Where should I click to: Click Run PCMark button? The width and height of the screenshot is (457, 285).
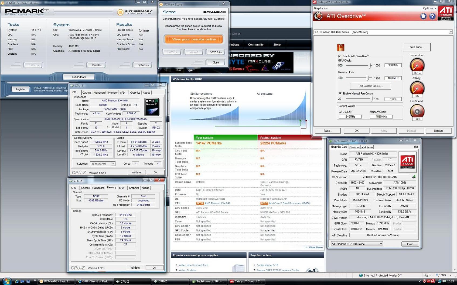coord(79,77)
